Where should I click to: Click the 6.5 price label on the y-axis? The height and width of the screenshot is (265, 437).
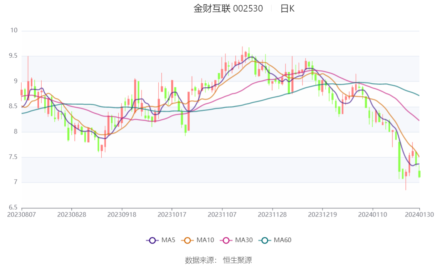13,207
